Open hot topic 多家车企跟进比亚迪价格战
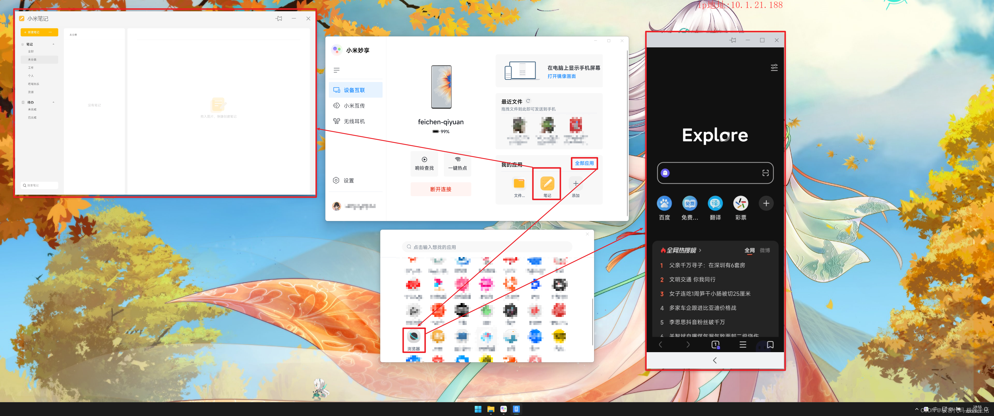 point(702,308)
